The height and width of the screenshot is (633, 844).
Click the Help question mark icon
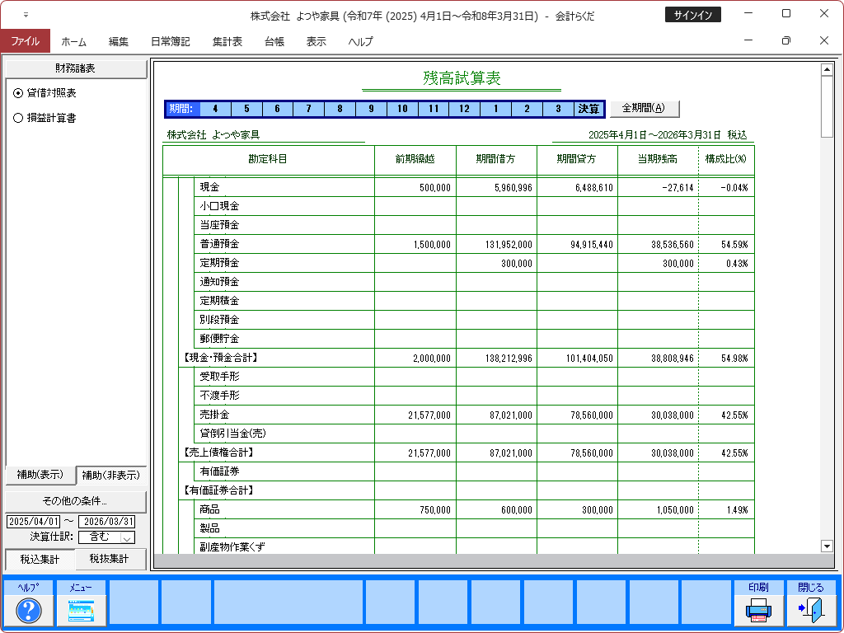29,610
